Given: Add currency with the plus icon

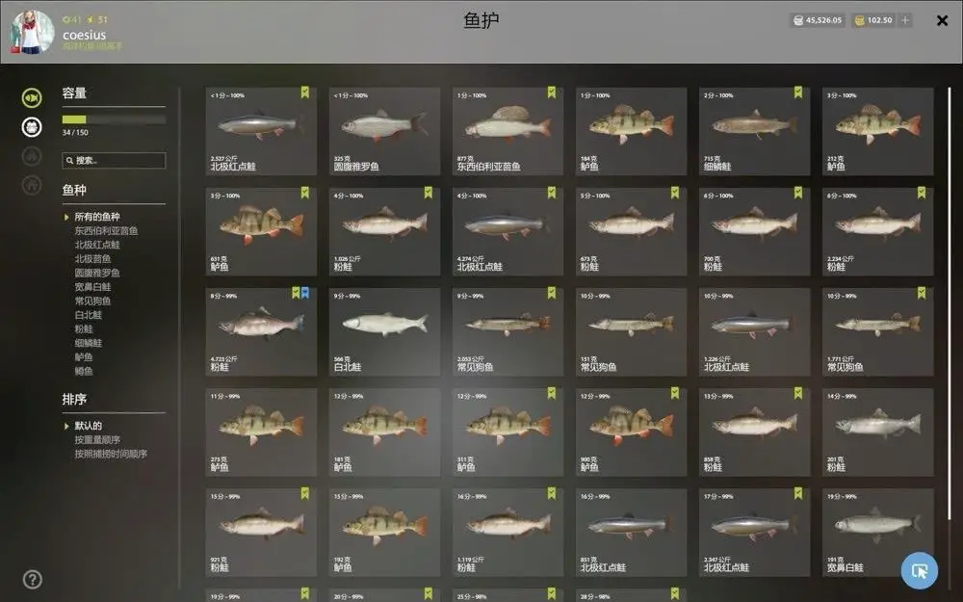Looking at the screenshot, I should tap(904, 20).
